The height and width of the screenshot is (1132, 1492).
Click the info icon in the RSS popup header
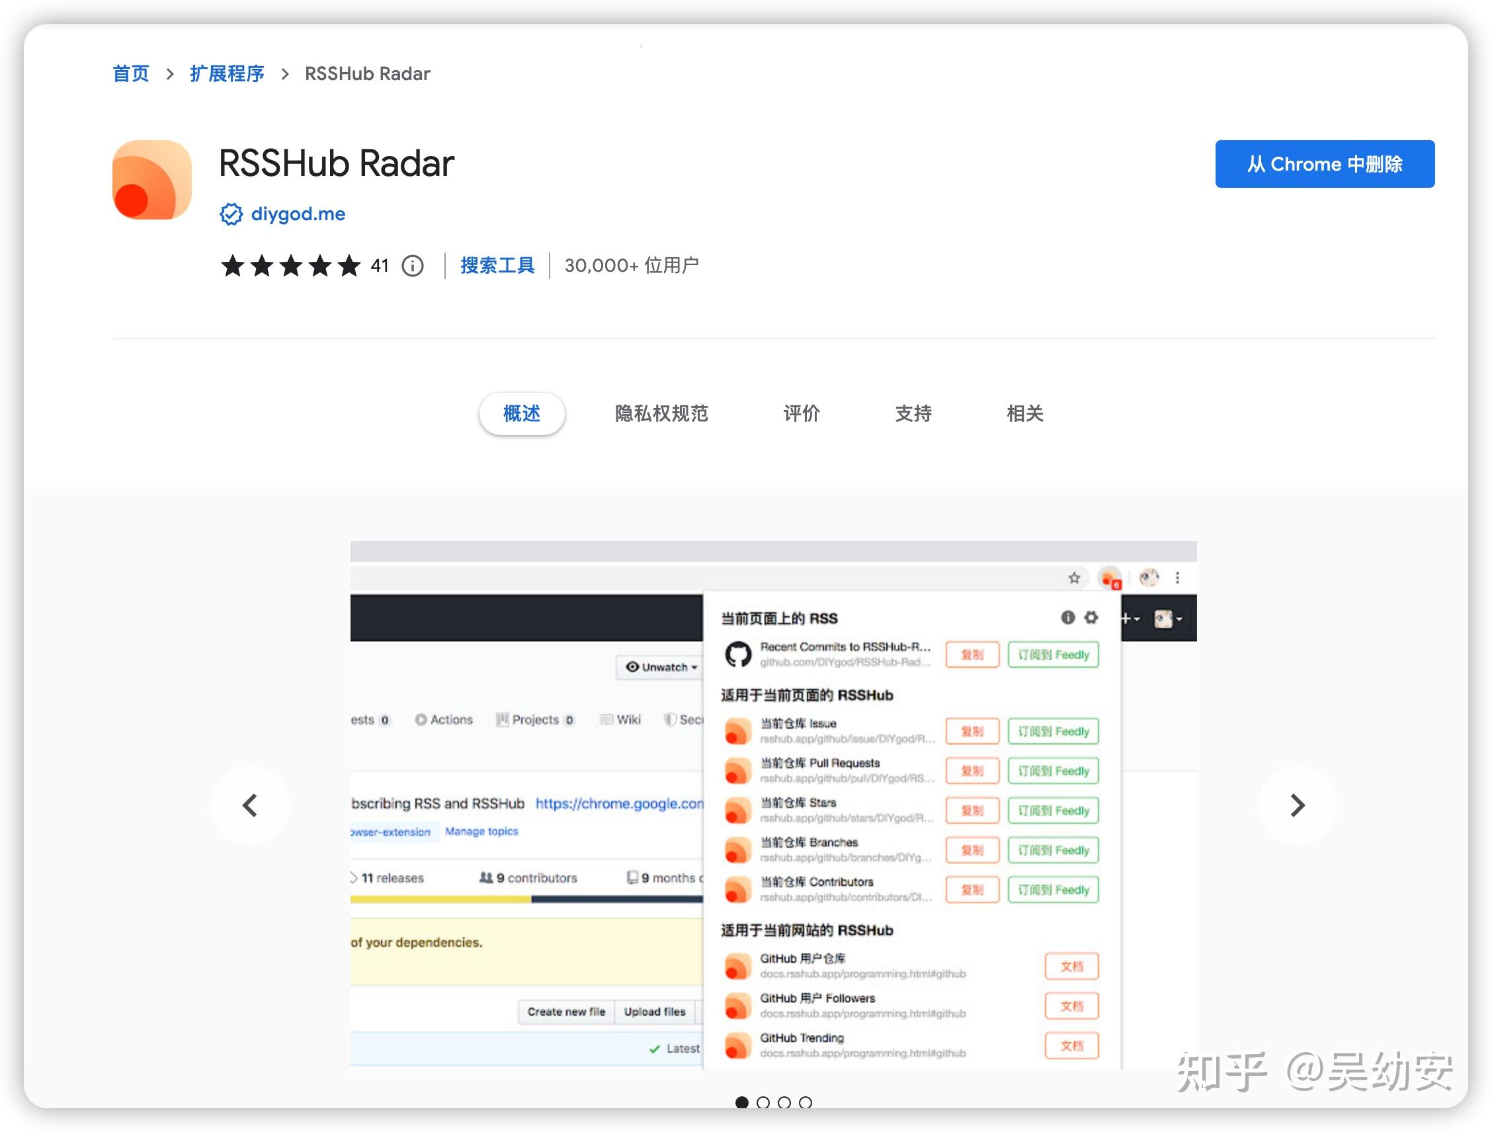click(x=1067, y=617)
